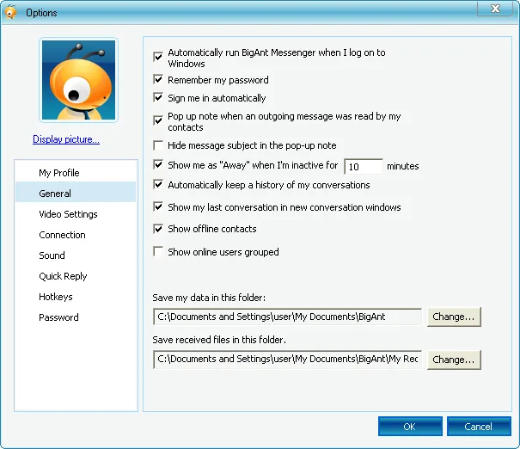Disable automatic conversation history keeping

click(158, 184)
